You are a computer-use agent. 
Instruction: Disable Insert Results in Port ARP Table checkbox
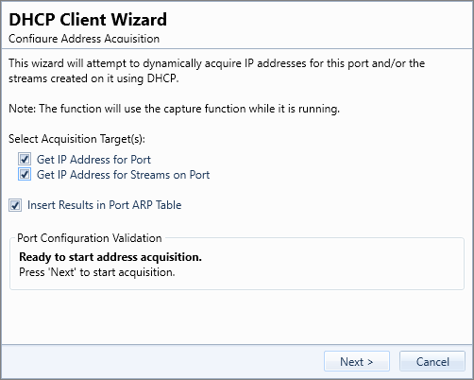click(15, 205)
